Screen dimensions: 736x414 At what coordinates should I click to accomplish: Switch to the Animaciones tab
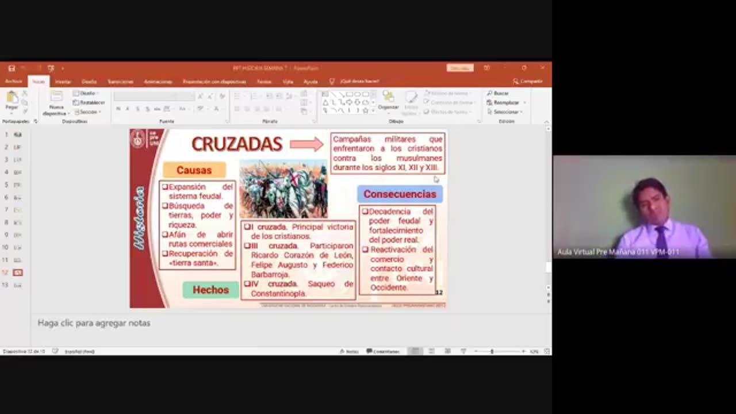pyautogui.click(x=158, y=81)
